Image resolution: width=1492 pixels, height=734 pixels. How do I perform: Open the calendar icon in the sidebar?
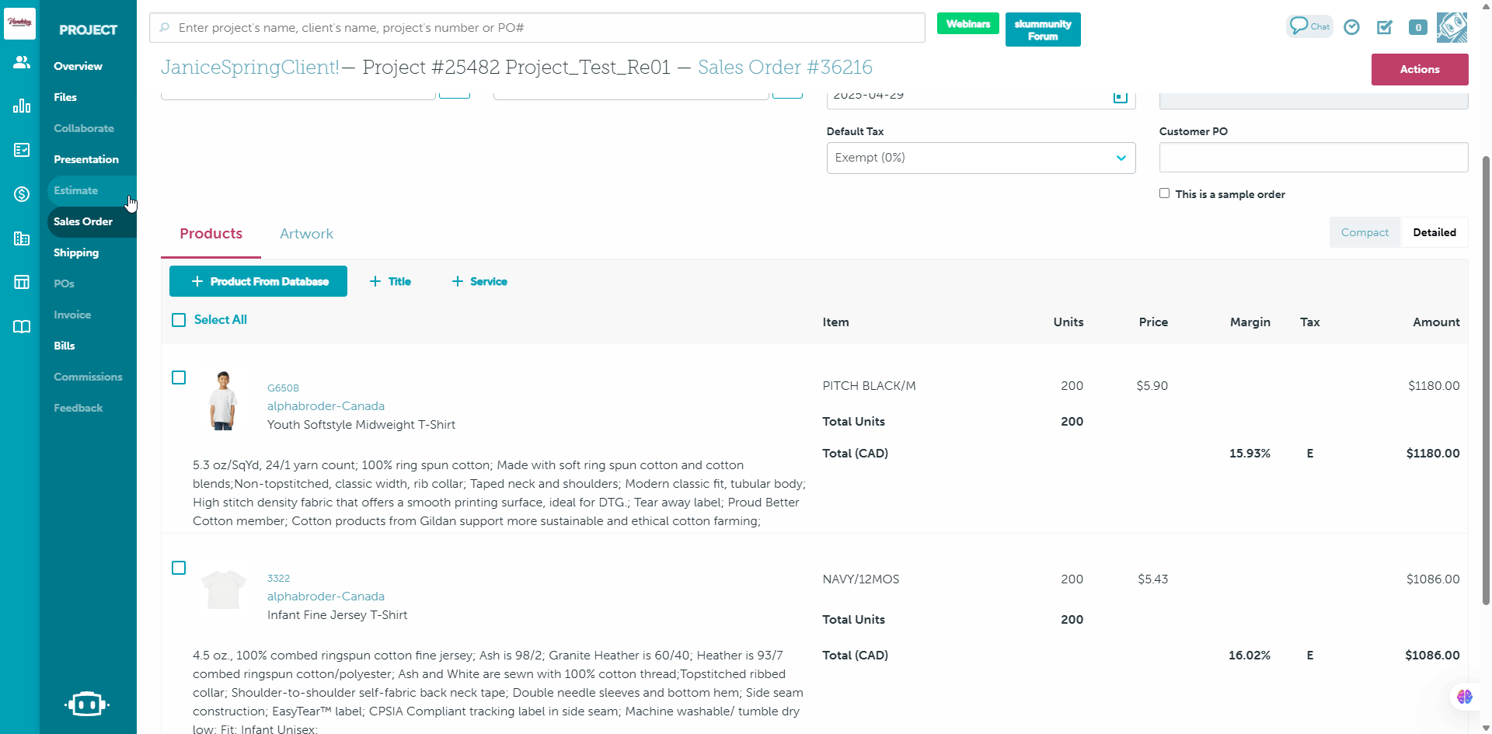coord(21,281)
